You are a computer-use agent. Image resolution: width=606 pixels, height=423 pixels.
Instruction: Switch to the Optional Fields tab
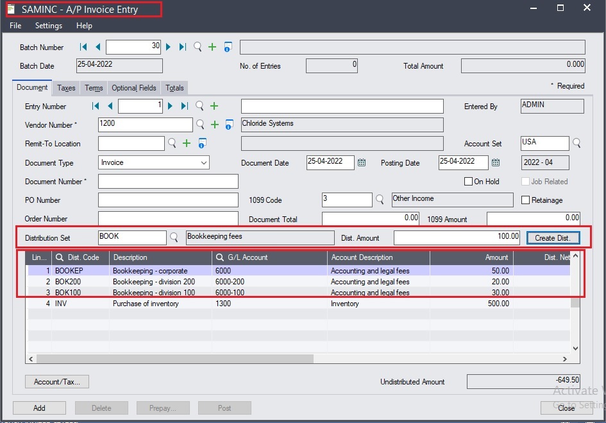coord(134,88)
